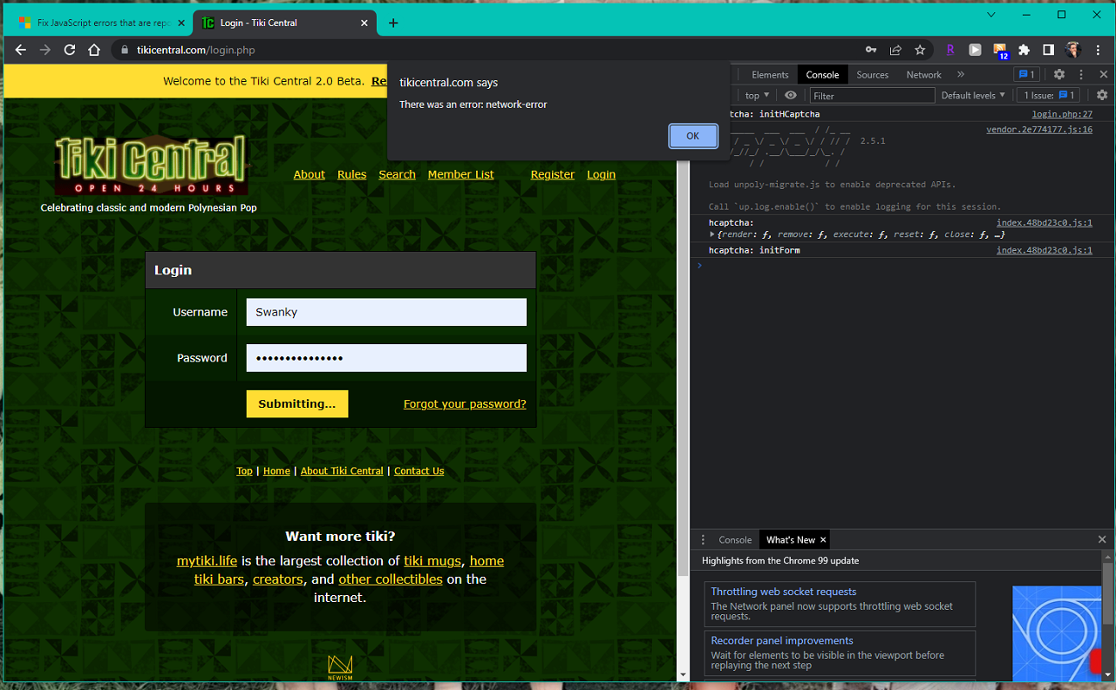Expand the hcaptcha object in console
The image size is (1116, 690).
[713, 234]
